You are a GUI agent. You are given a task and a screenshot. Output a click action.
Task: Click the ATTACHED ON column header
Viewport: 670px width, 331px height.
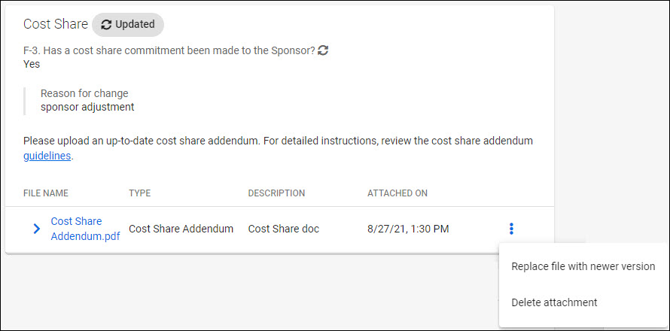click(x=397, y=193)
